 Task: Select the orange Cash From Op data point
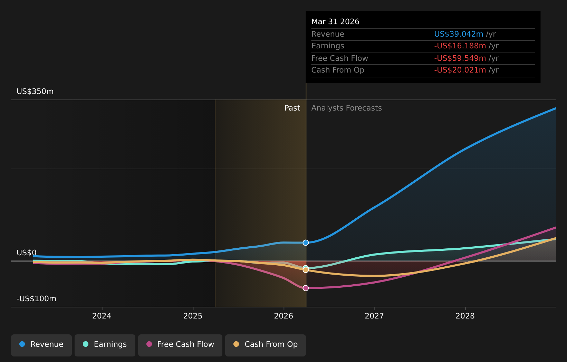coord(306,270)
